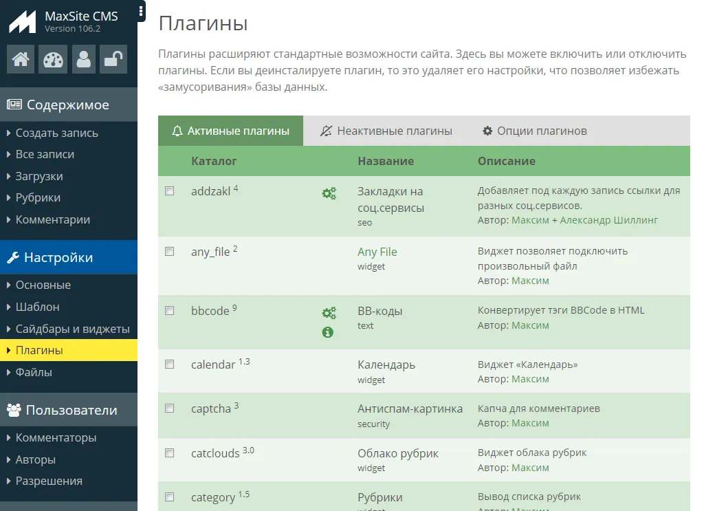Open the Опции плагинов tab
Image resolution: width=704 pixels, height=511 pixels.
point(535,131)
